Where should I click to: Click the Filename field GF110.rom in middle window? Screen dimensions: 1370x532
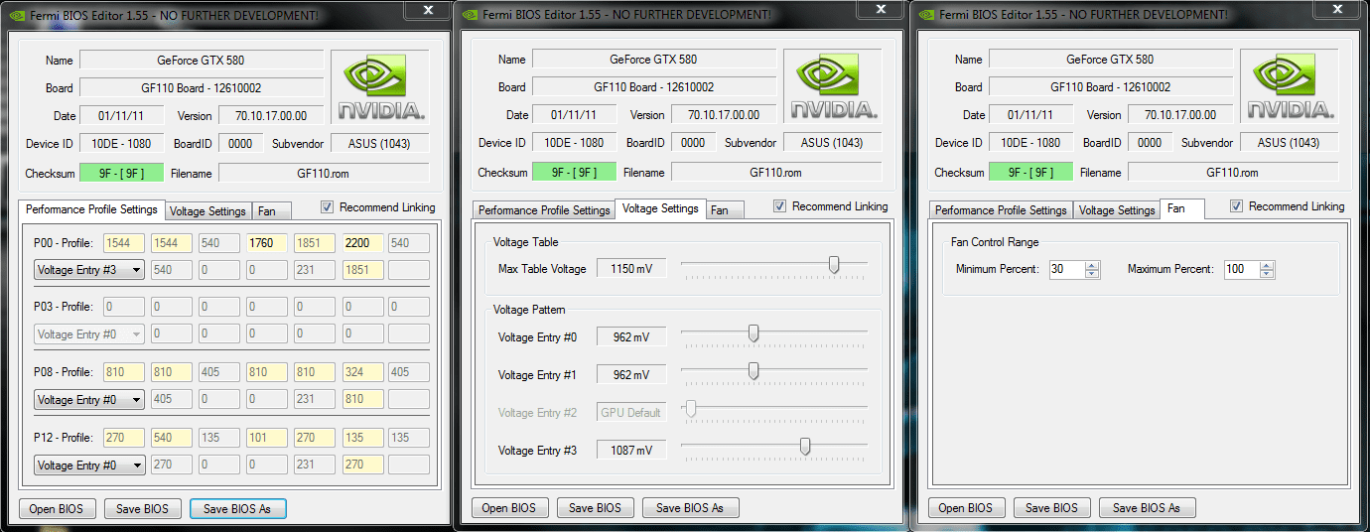tap(775, 173)
